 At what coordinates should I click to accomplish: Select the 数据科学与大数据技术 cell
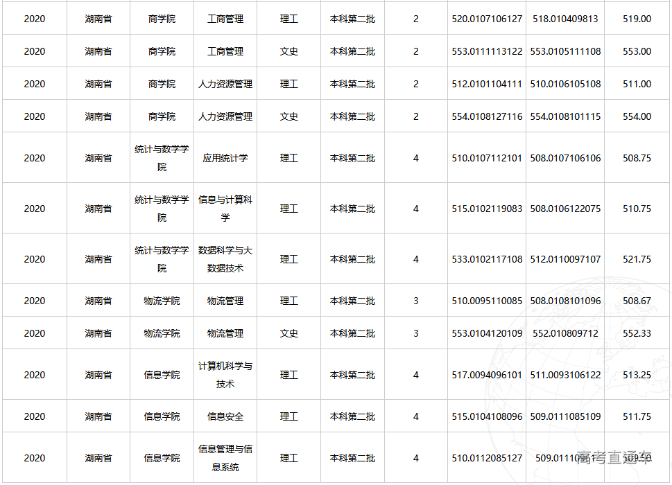[x=225, y=258]
